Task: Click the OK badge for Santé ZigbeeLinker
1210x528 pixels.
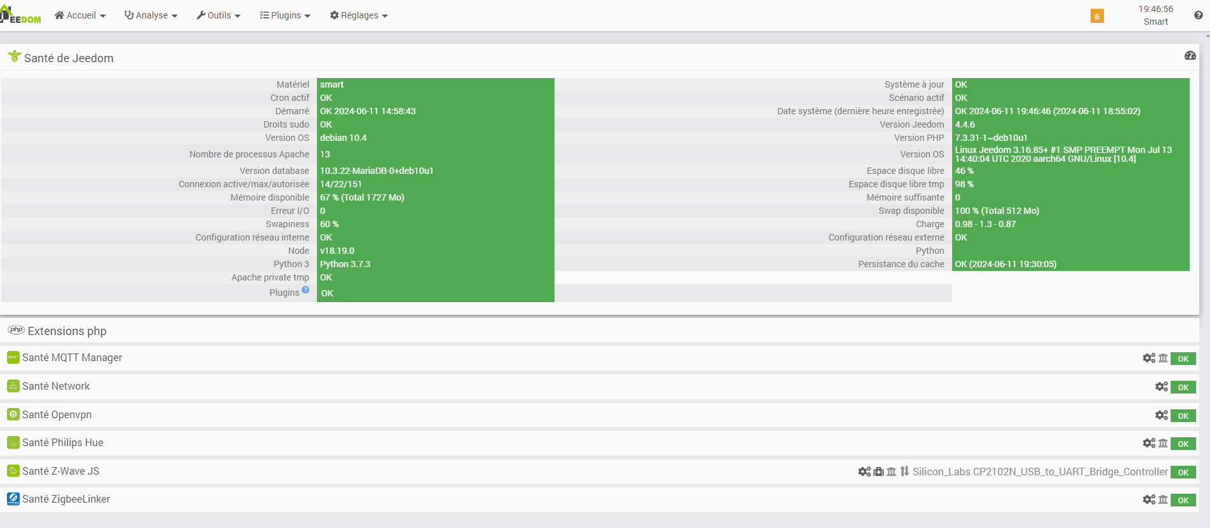Action: coord(1183,500)
